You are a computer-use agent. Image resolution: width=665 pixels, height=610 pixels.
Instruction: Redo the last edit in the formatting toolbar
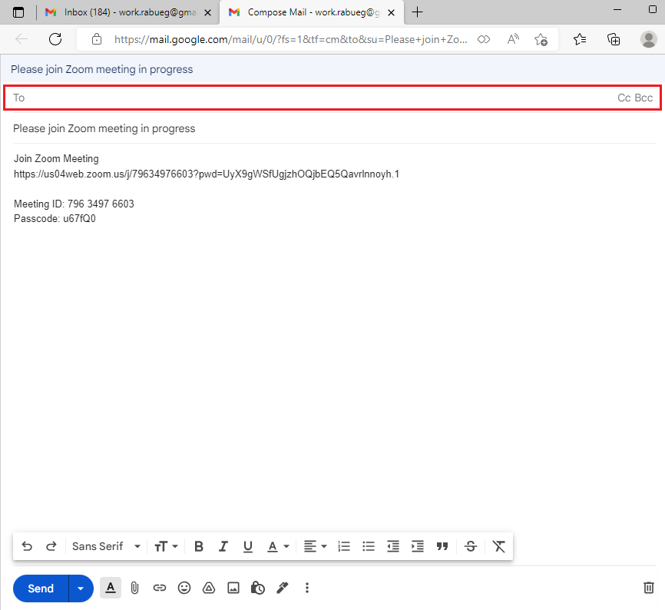click(51, 546)
